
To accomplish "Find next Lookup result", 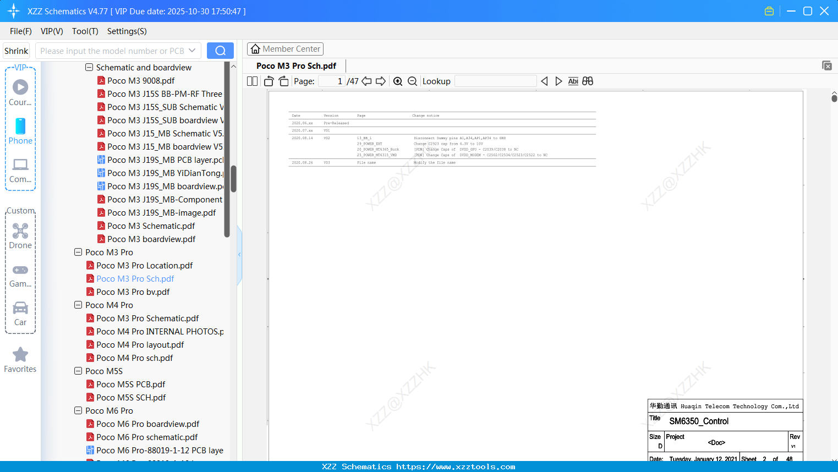I will (x=558, y=81).
